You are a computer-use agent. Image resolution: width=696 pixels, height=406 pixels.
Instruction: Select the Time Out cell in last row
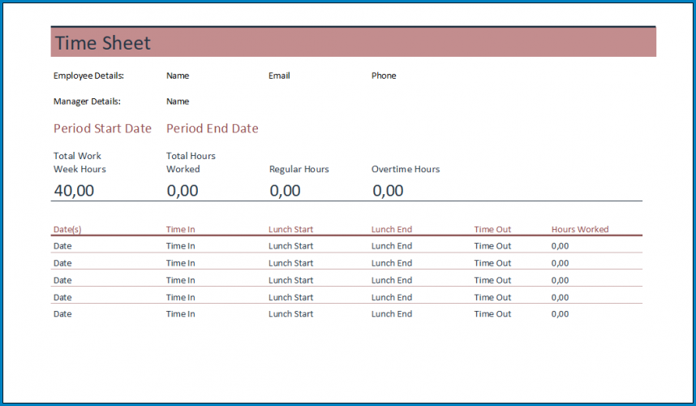point(492,314)
